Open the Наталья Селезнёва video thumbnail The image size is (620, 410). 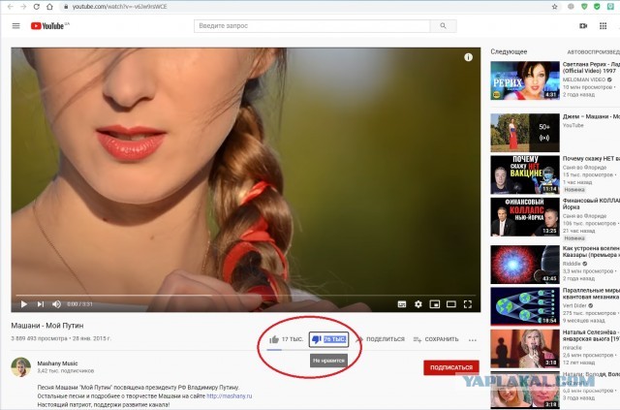click(x=525, y=349)
